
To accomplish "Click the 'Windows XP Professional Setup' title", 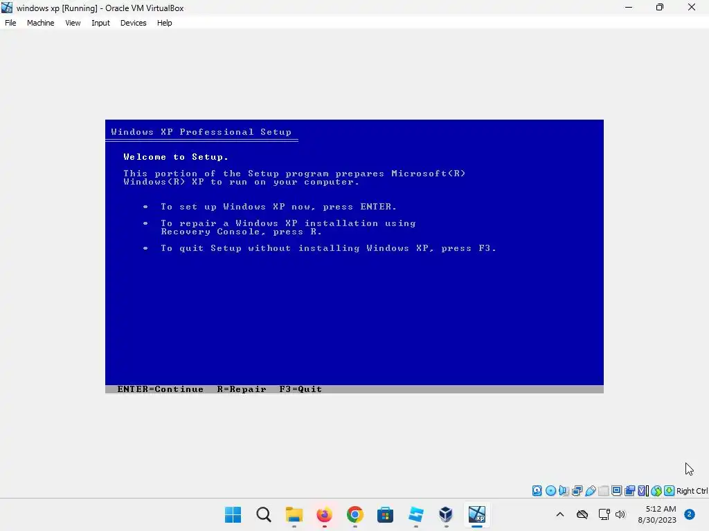I will click(x=201, y=132).
